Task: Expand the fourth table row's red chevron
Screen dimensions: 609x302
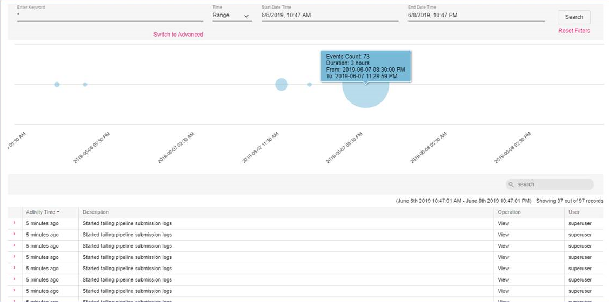Action: click(15, 257)
